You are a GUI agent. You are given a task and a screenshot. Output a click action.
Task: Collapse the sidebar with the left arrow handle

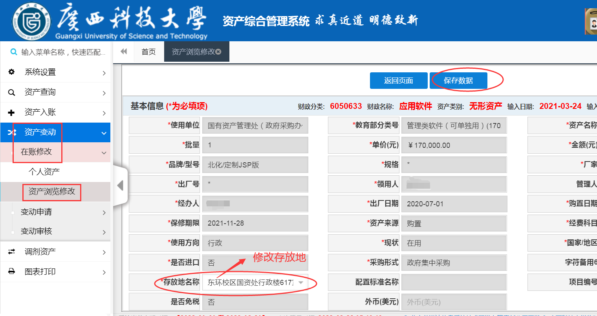pyautogui.click(x=121, y=185)
